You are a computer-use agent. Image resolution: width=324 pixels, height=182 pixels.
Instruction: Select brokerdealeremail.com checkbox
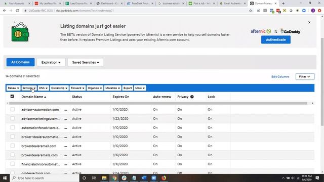(12, 146)
